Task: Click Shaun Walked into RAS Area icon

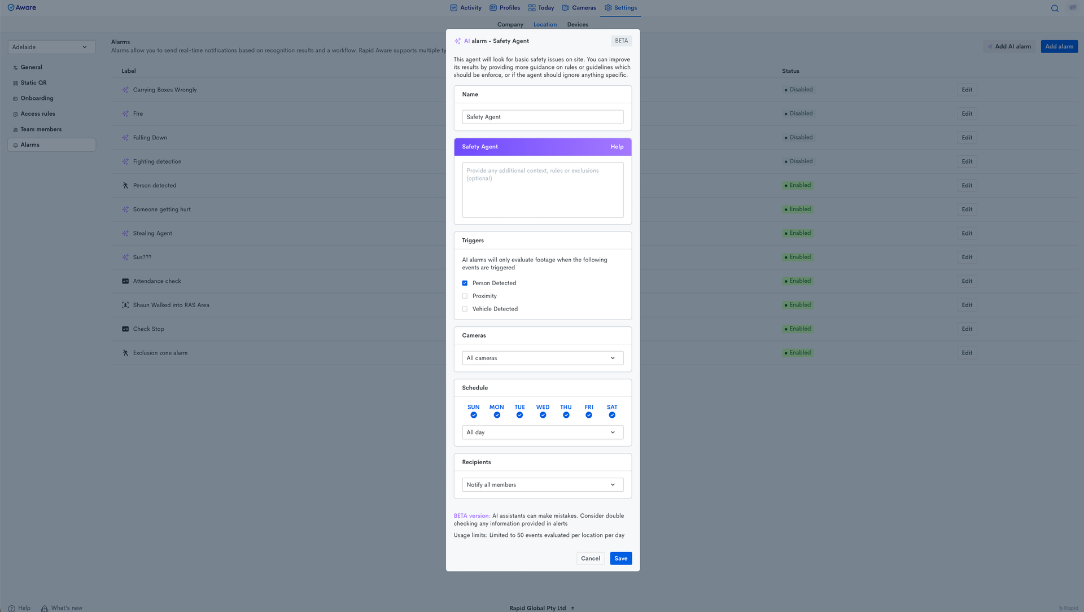Action: [125, 305]
